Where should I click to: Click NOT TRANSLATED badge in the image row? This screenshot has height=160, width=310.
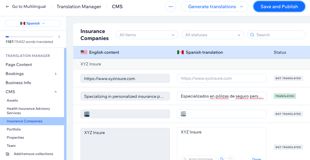pyautogui.click(x=288, y=114)
